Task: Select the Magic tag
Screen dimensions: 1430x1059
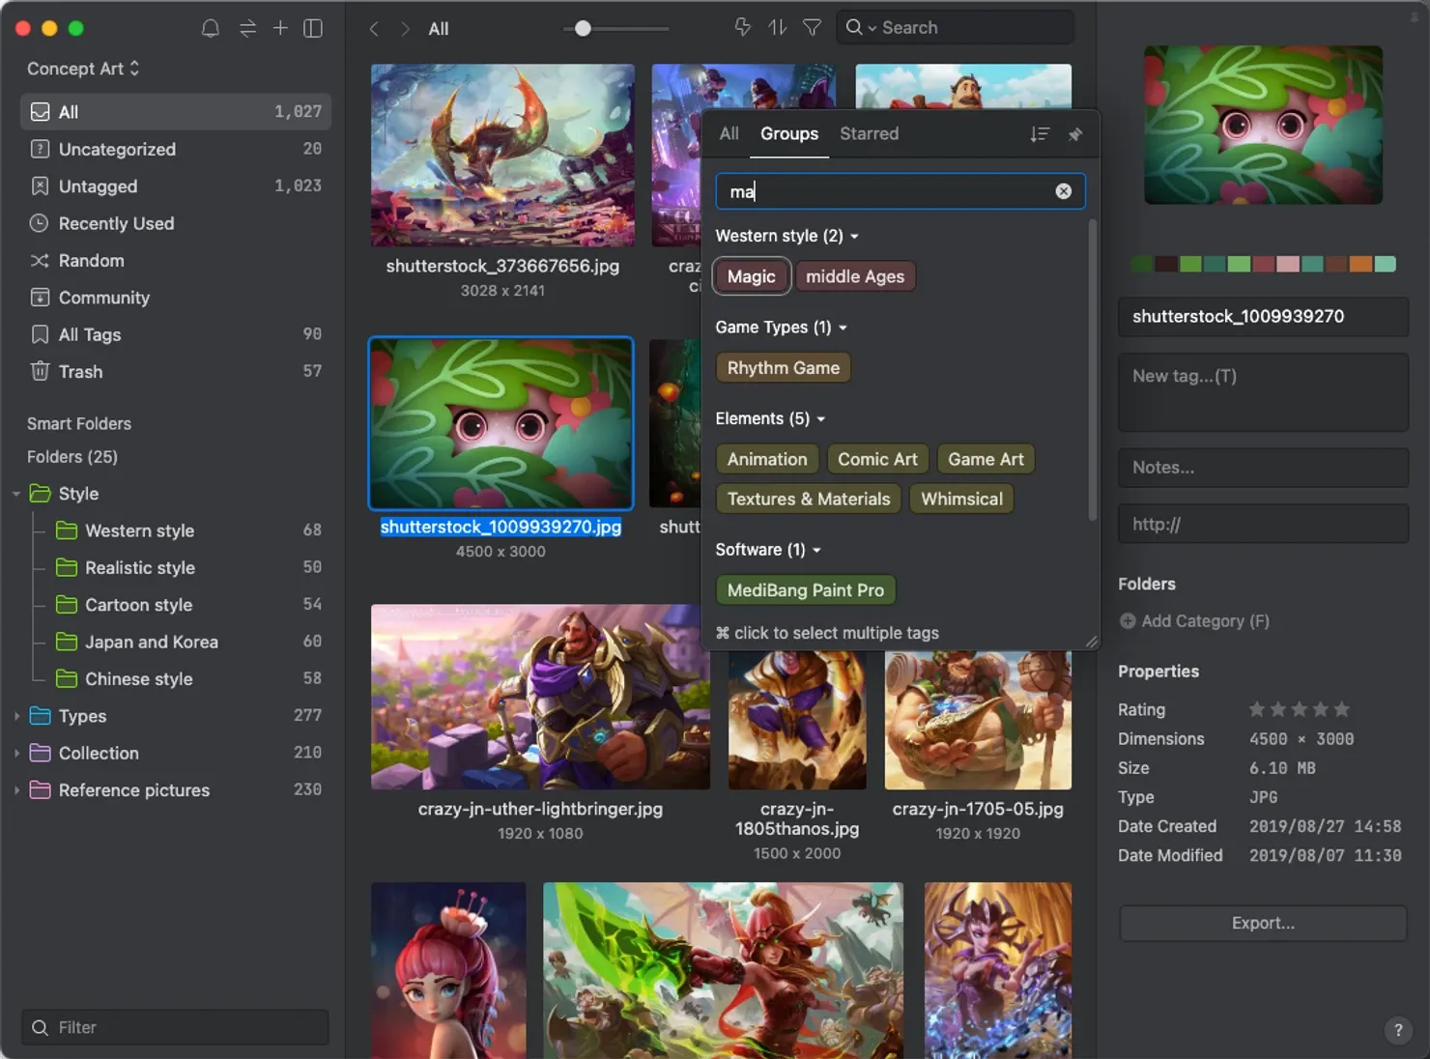Action: [751, 276]
